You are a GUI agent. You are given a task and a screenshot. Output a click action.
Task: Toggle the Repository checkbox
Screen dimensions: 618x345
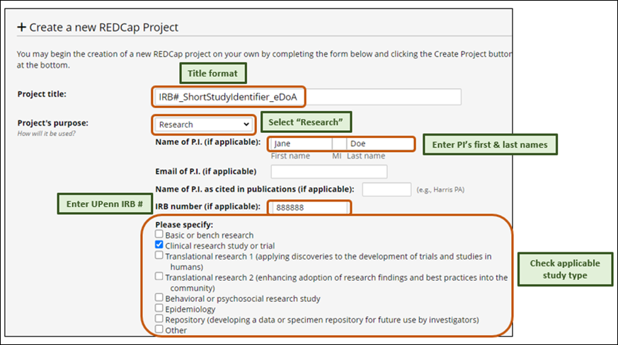click(x=159, y=320)
